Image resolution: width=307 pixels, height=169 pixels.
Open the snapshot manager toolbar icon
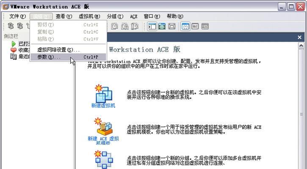pos(135,26)
